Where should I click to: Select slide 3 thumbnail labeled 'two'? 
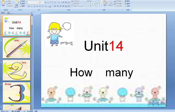[x=16, y=70]
